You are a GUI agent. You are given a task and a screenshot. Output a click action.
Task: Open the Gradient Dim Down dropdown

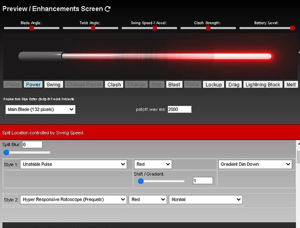point(255,164)
